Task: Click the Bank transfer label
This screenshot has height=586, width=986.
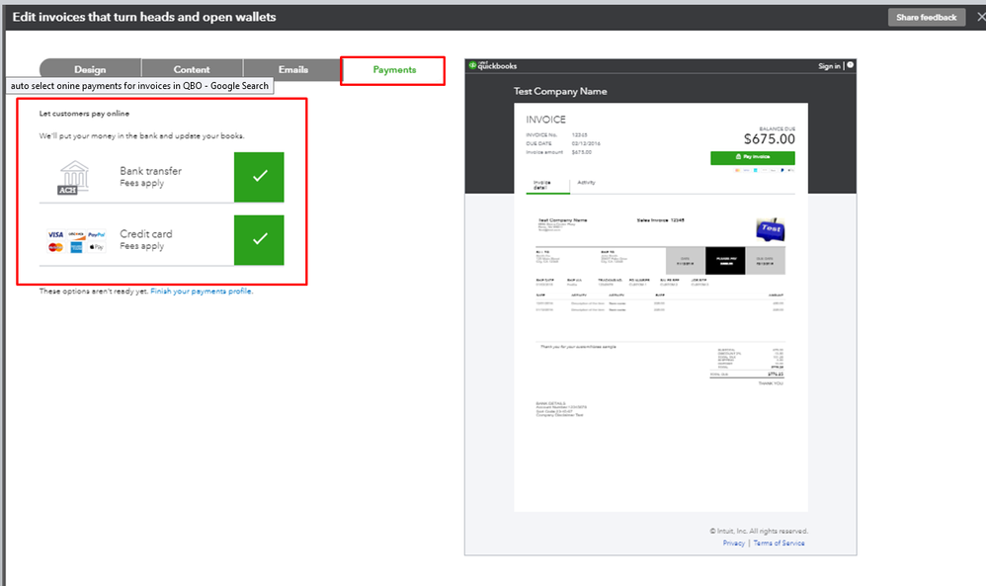Action: pyautogui.click(x=151, y=171)
